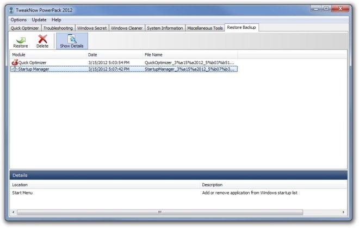Close the TweakNow PowerPack window
This screenshot has width=359, height=228.
point(341,9)
